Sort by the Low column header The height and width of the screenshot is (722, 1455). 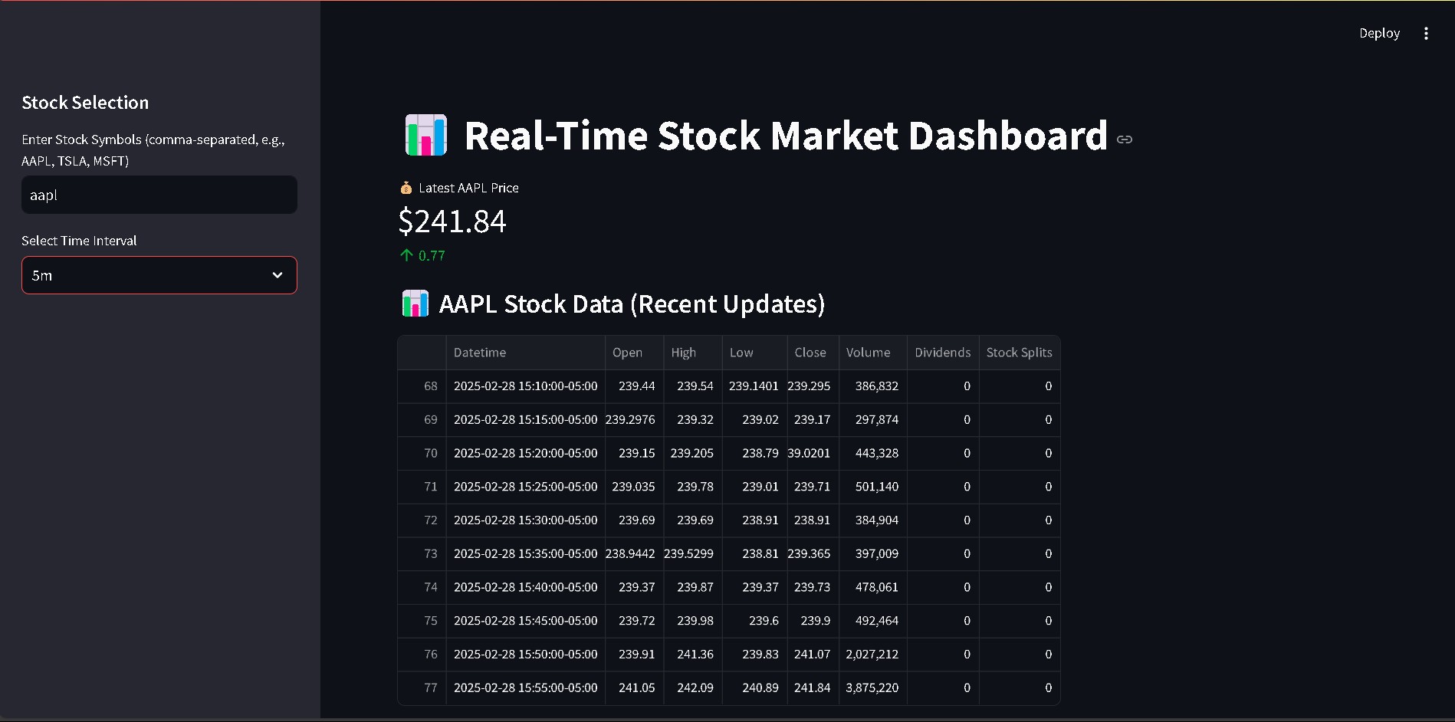pyautogui.click(x=754, y=353)
